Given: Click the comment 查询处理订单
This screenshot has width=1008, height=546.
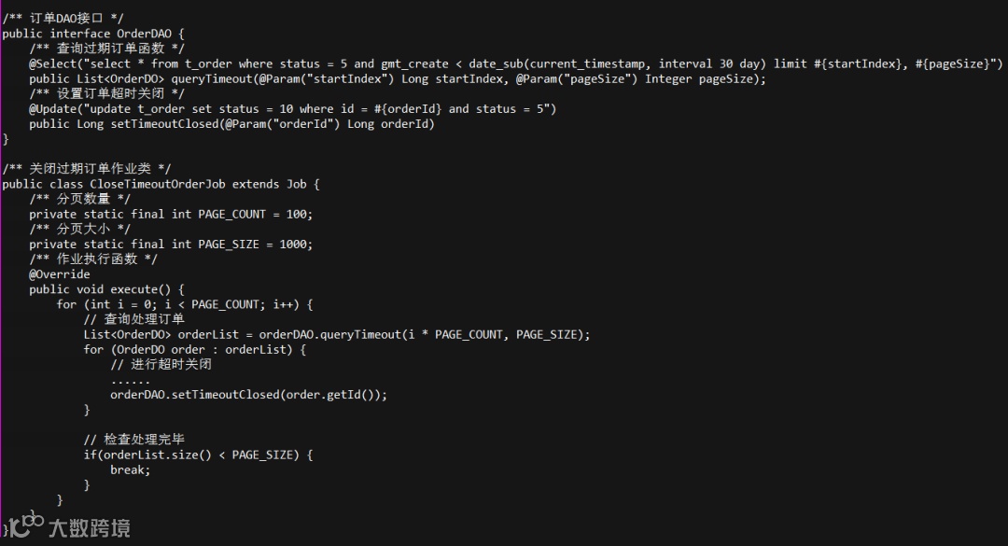Looking at the screenshot, I should 133,319.
